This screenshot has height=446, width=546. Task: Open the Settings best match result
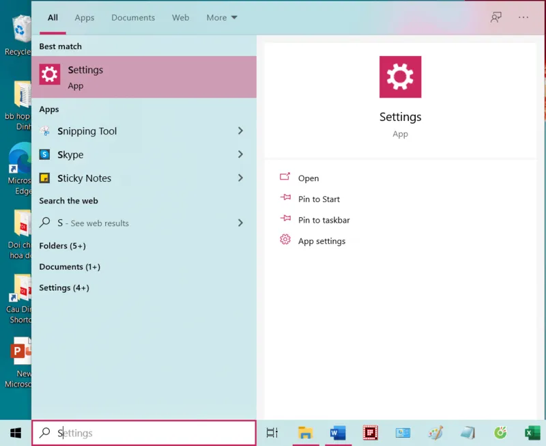point(144,77)
